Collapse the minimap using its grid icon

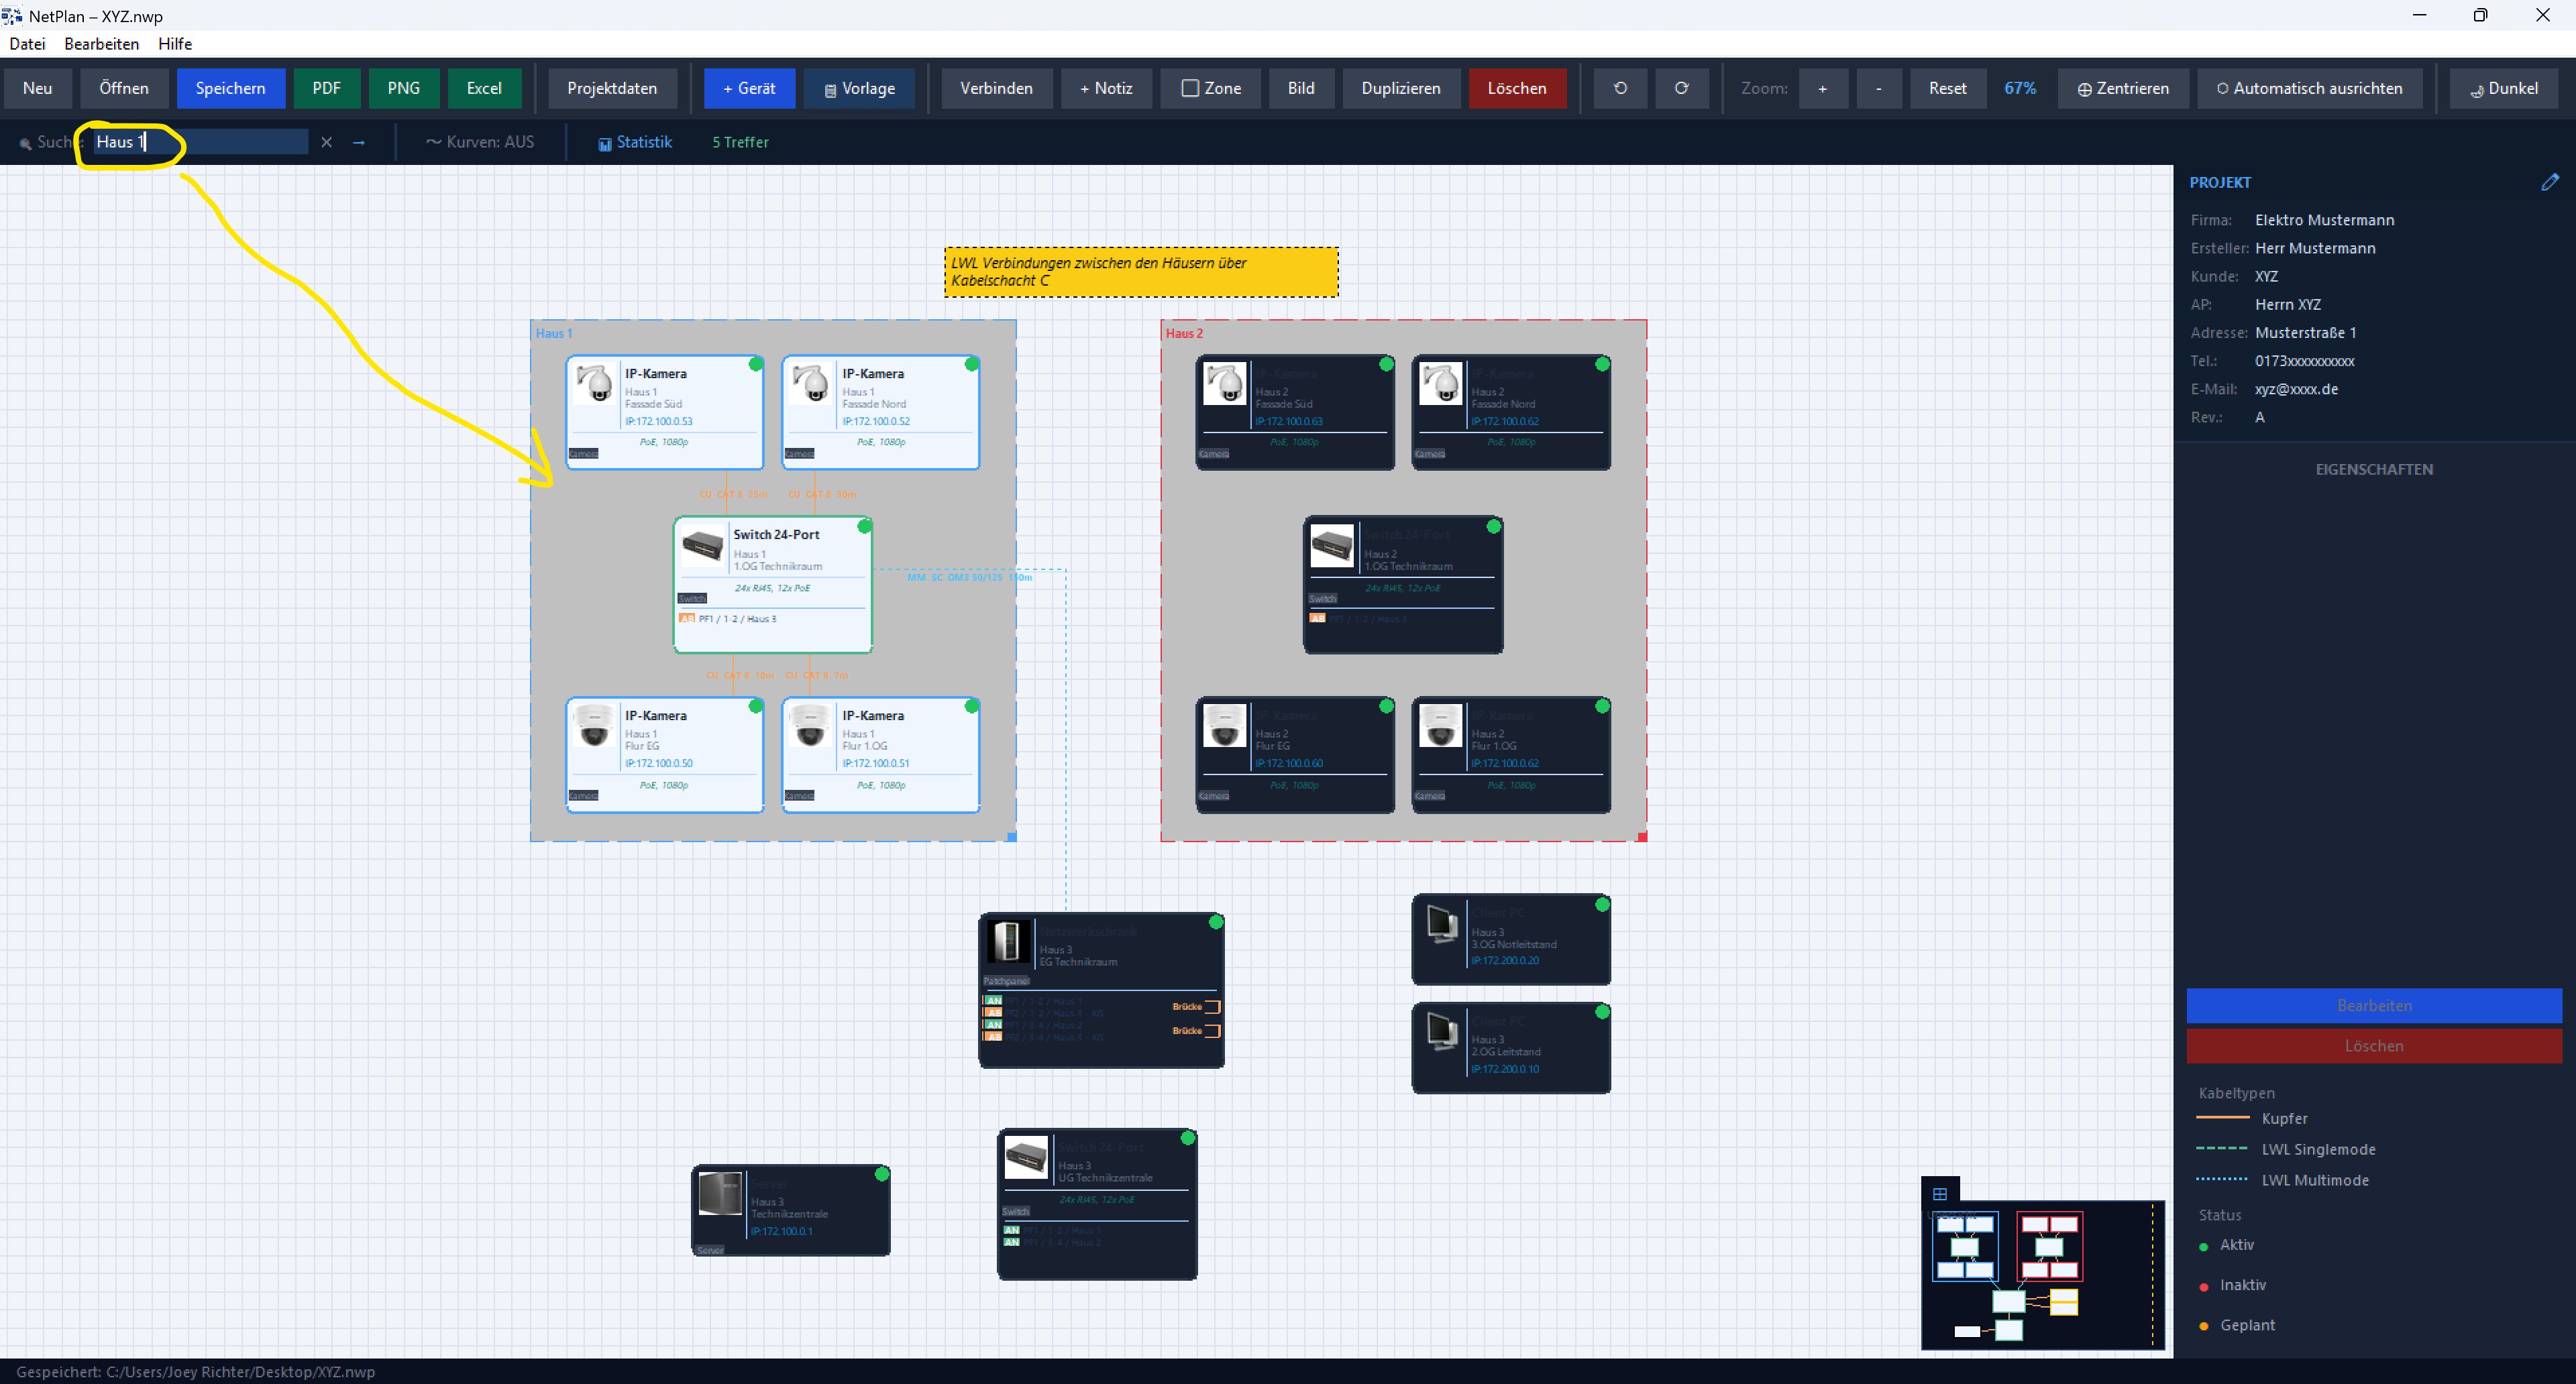[1940, 1193]
